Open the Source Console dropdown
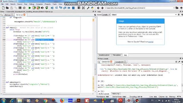Image resolution: width=183 pixels, height=103 pixels. tap(106, 15)
